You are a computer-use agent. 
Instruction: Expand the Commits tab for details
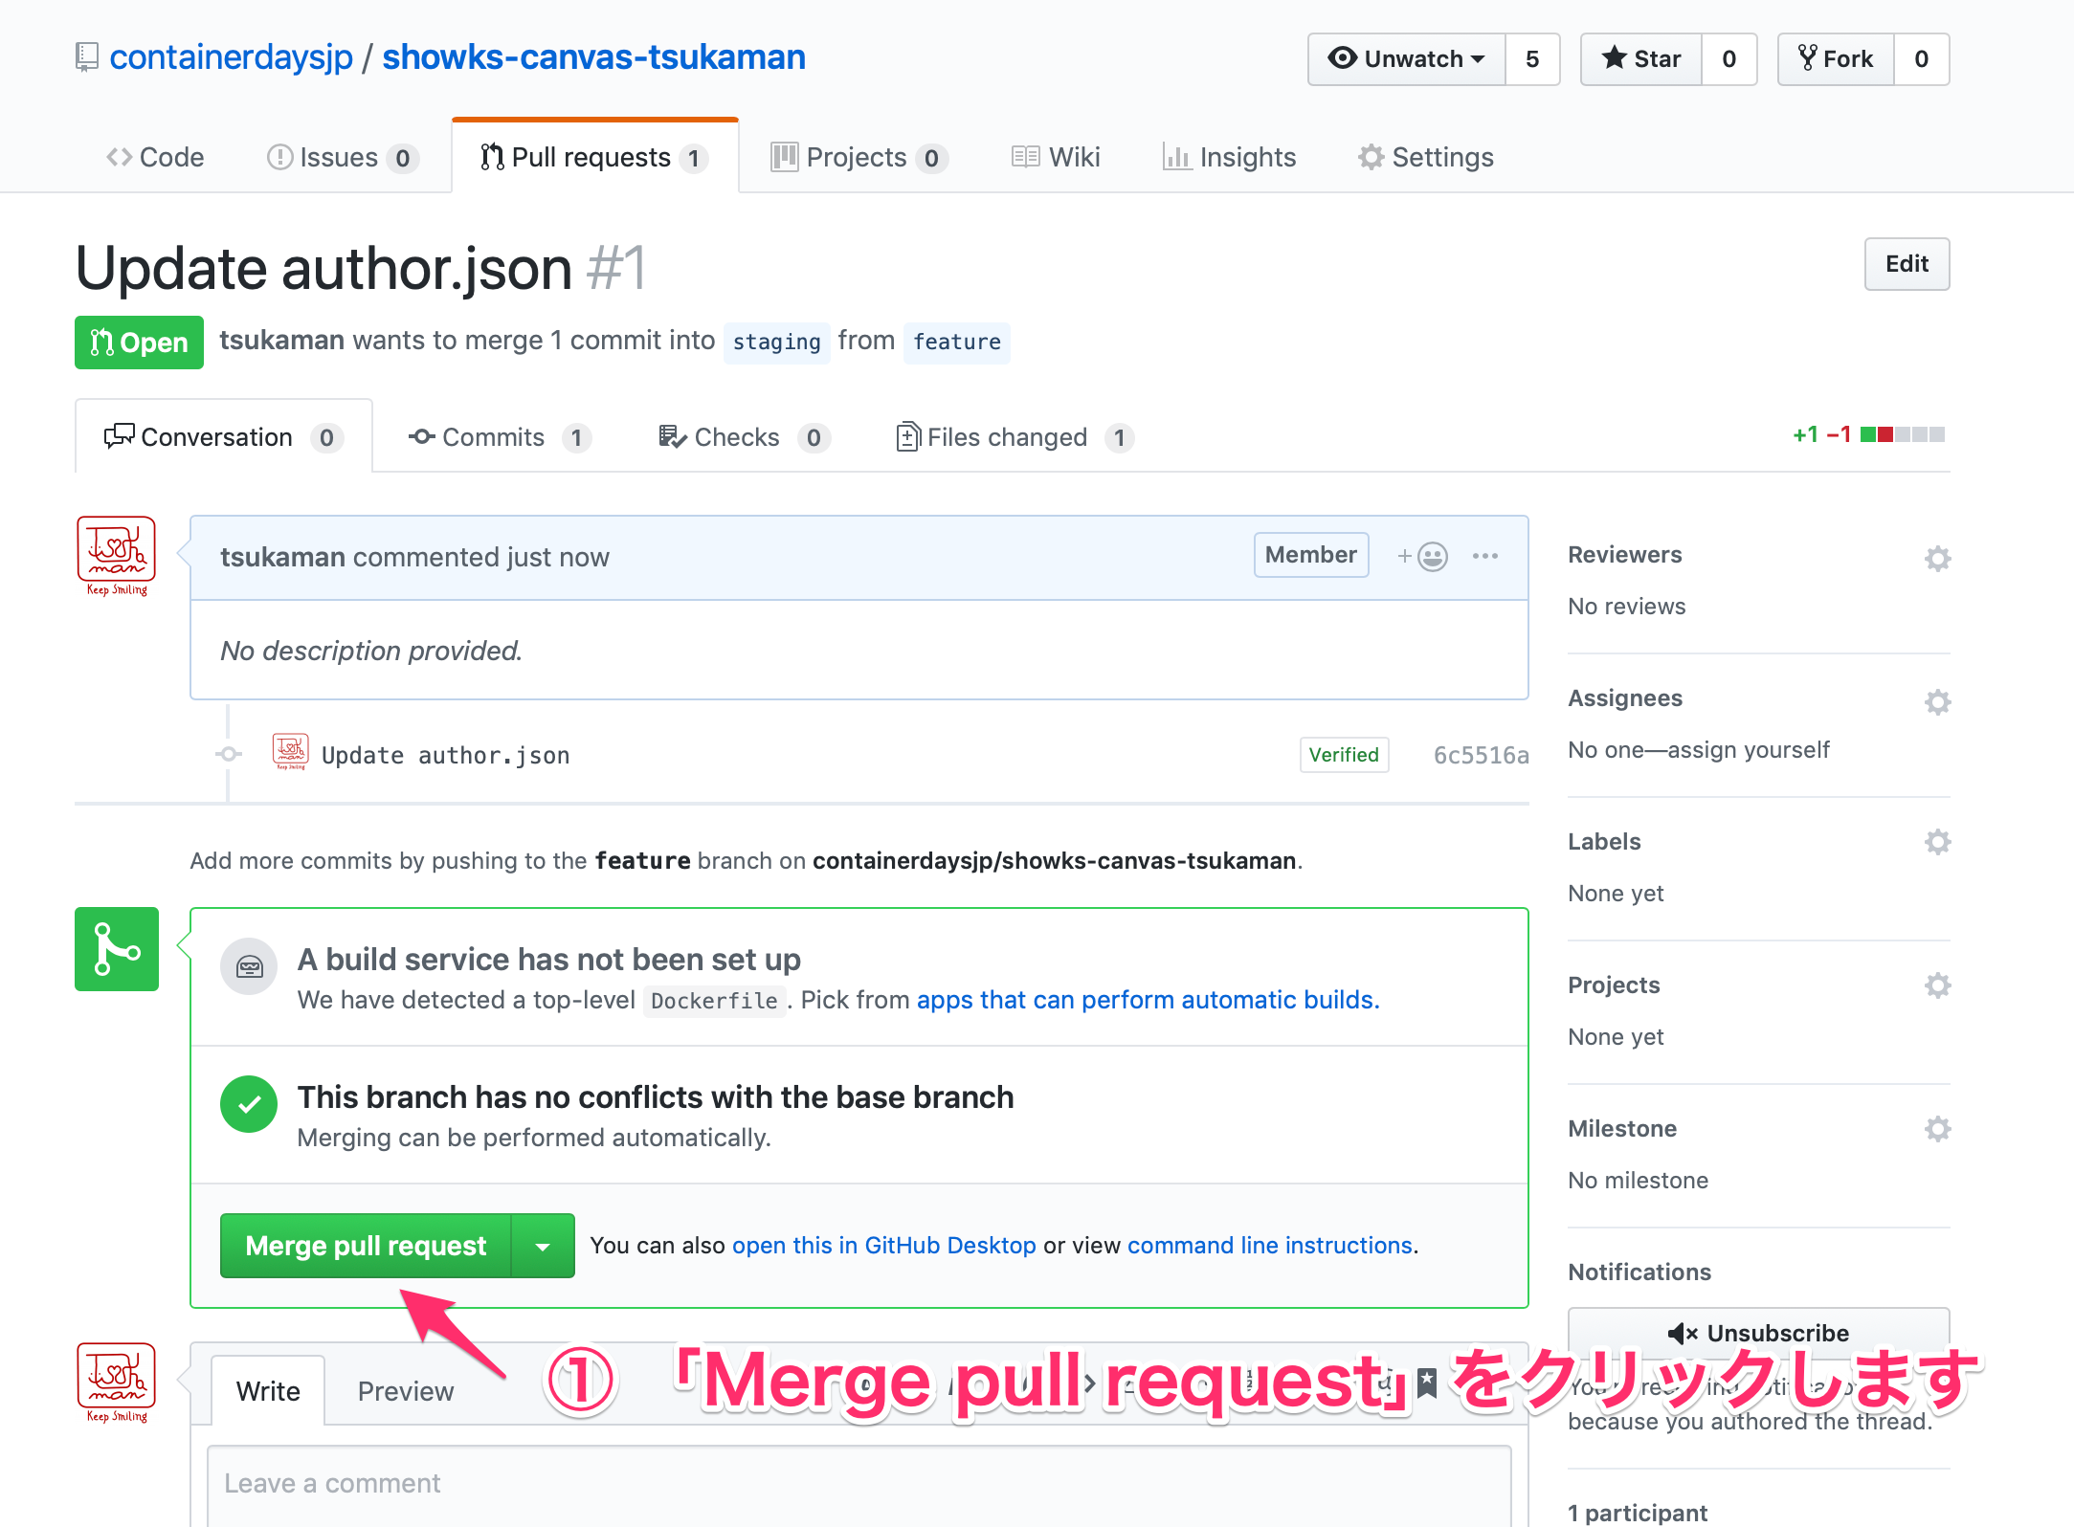[494, 437]
